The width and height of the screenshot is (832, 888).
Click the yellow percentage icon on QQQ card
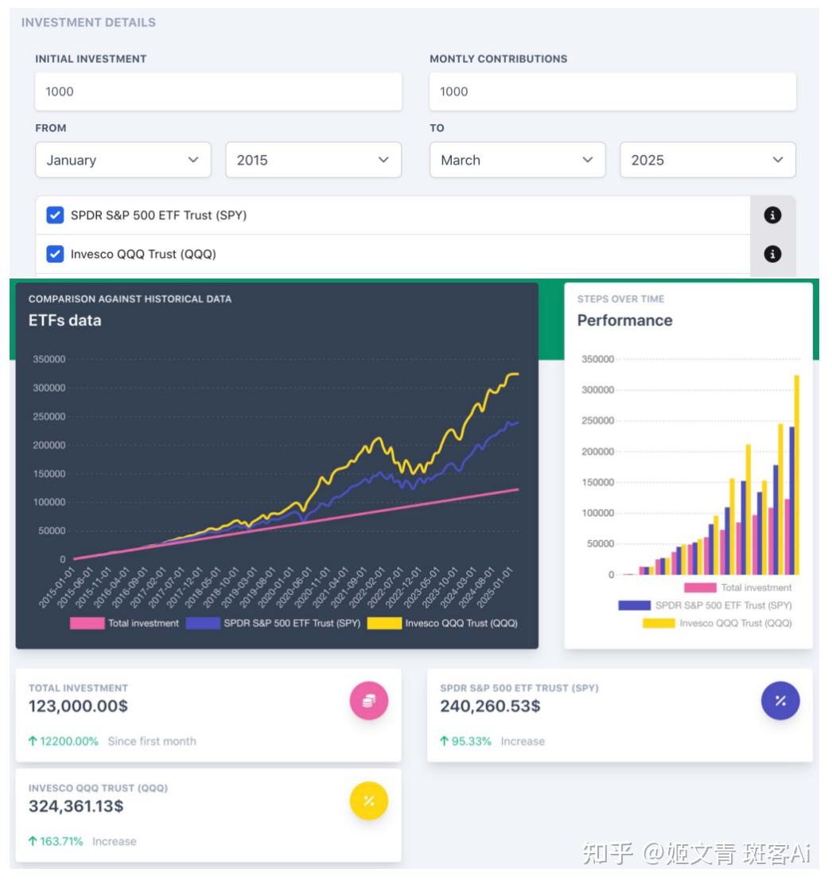(x=367, y=802)
